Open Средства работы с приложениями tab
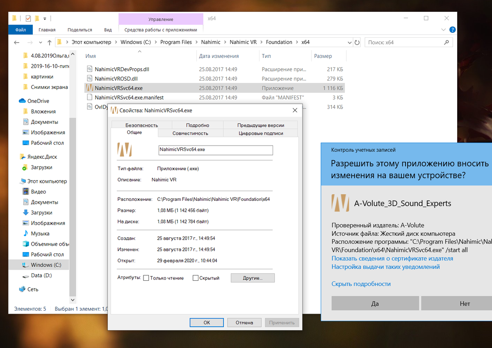The height and width of the screenshot is (348, 492). 161,30
